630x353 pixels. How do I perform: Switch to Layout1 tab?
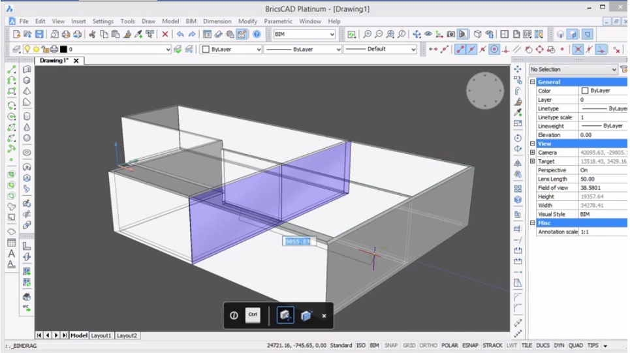101,335
